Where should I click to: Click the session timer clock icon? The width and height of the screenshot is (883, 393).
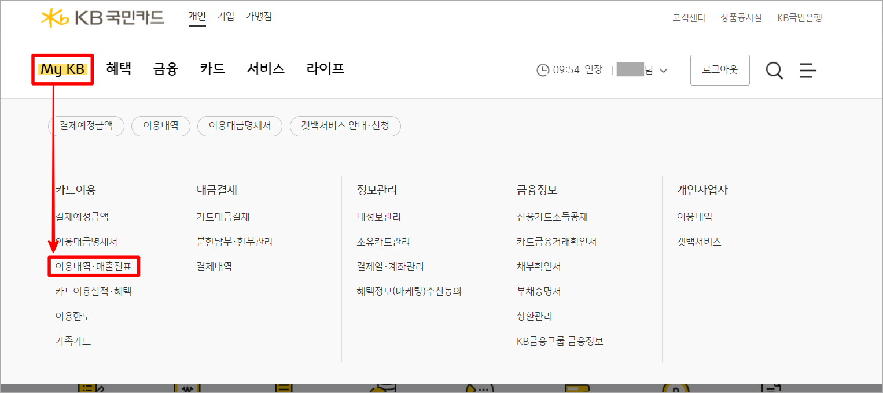pyautogui.click(x=543, y=69)
